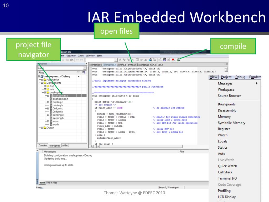Choose Disassembly from the View menu
Viewport: 269px width, 202px height.
click(x=227, y=110)
